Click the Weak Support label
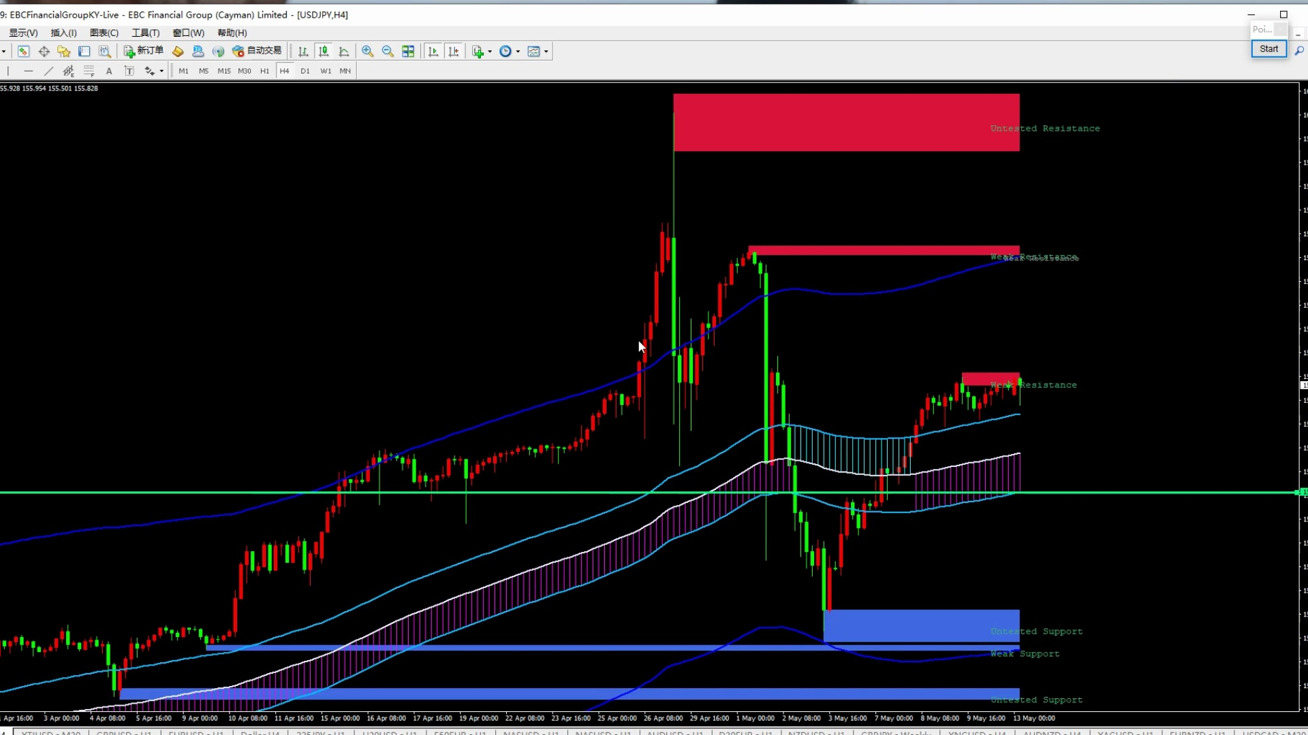The image size is (1308, 735). (1025, 654)
